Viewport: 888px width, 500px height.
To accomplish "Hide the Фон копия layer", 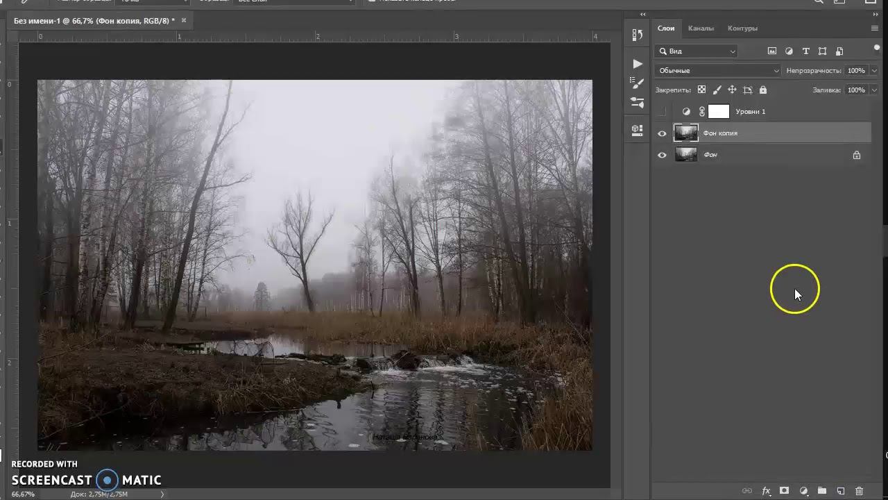I will (x=662, y=133).
